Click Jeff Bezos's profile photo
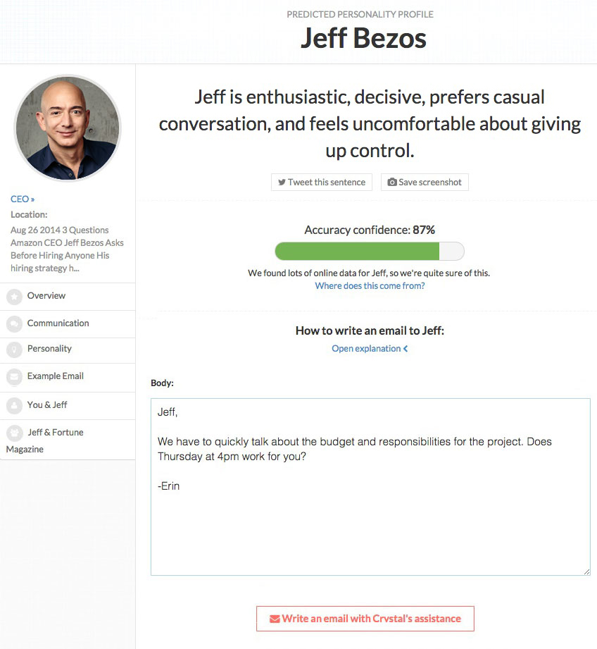Viewport: 597px width, 649px height. point(68,128)
